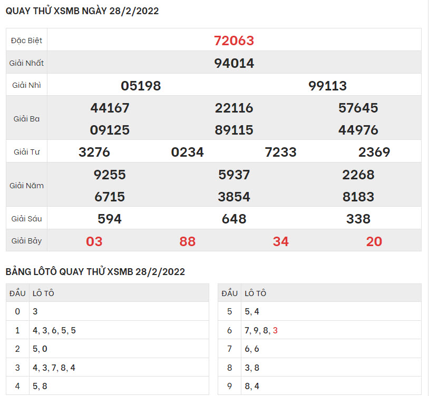This screenshot has height=396, width=429.
Task: Click the loto row with values 4, 3, 7, 8, 4
Action: pos(54,368)
